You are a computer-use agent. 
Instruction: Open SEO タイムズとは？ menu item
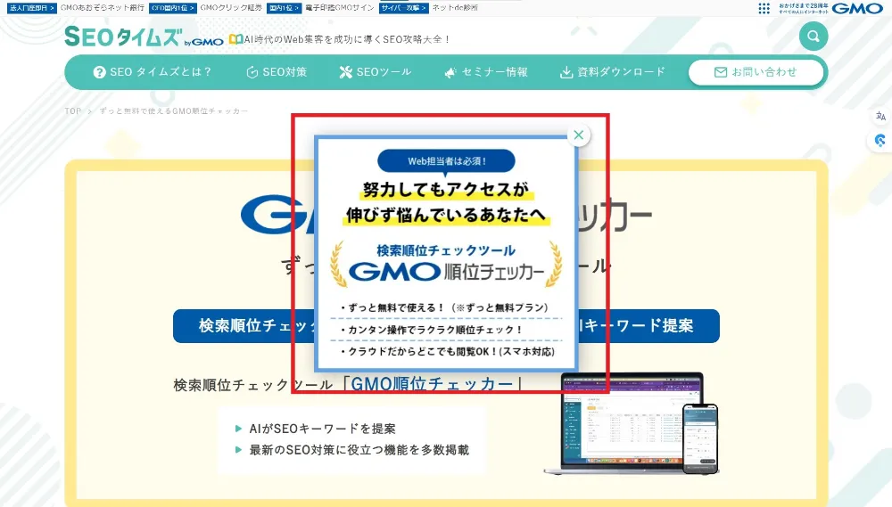pos(153,72)
